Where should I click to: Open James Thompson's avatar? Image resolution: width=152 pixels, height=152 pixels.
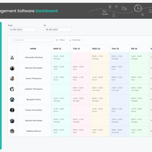coord(12,78)
